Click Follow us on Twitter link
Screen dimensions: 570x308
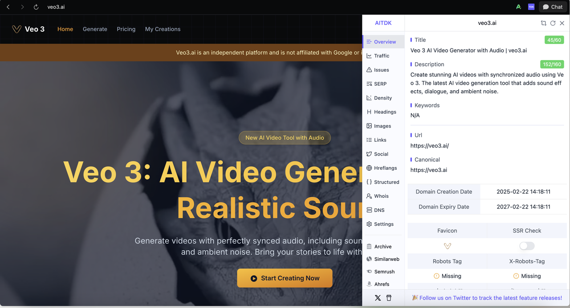(x=487, y=298)
